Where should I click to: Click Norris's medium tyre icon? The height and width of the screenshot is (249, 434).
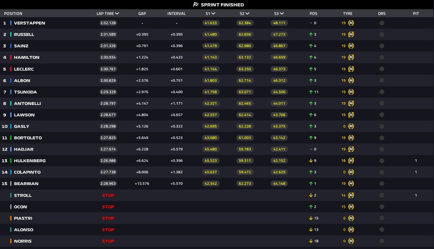point(351,241)
